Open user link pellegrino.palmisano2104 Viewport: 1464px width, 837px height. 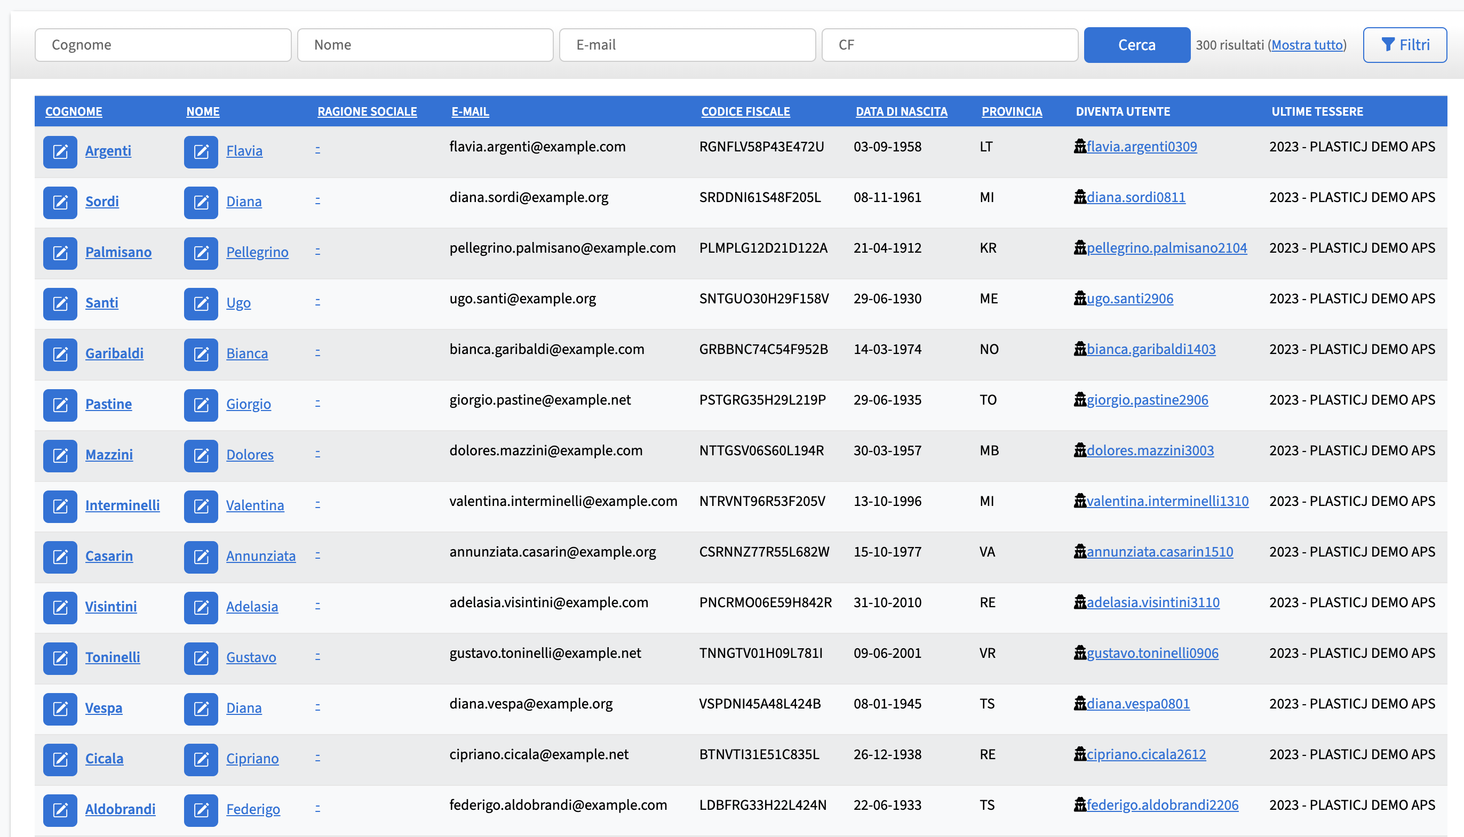point(1167,248)
